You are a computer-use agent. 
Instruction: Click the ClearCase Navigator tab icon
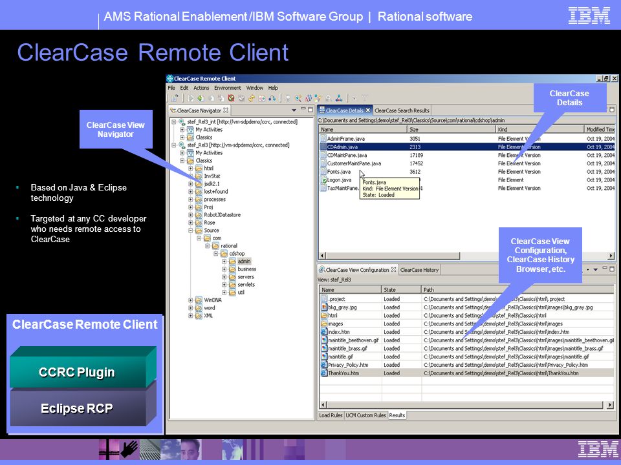click(x=173, y=110)
